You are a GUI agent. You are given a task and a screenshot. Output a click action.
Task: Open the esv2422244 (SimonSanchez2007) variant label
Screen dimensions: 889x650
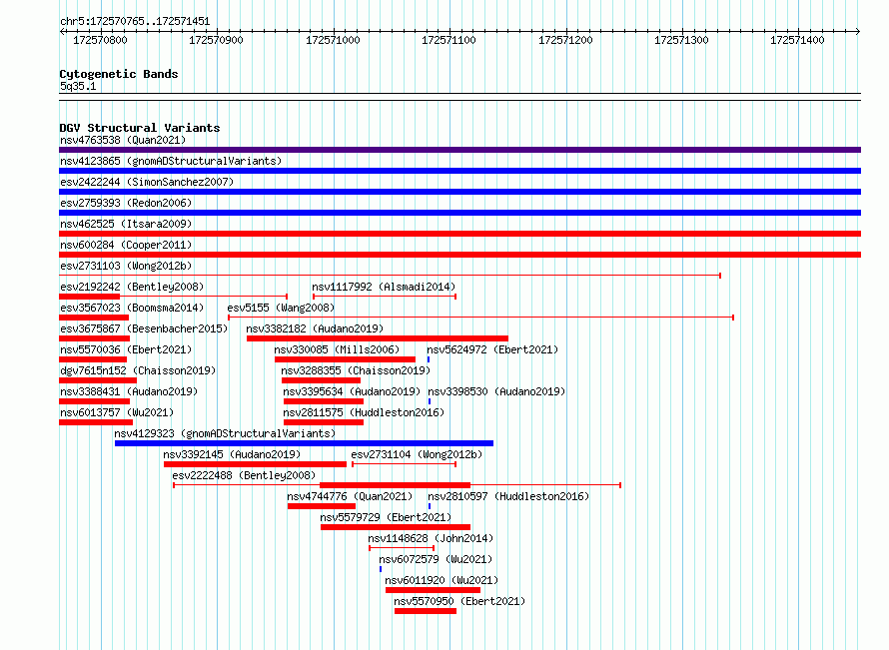coord(147,182)
